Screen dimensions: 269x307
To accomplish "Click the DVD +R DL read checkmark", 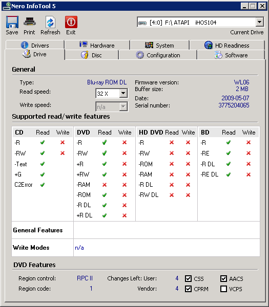I will tap(105, 215).
